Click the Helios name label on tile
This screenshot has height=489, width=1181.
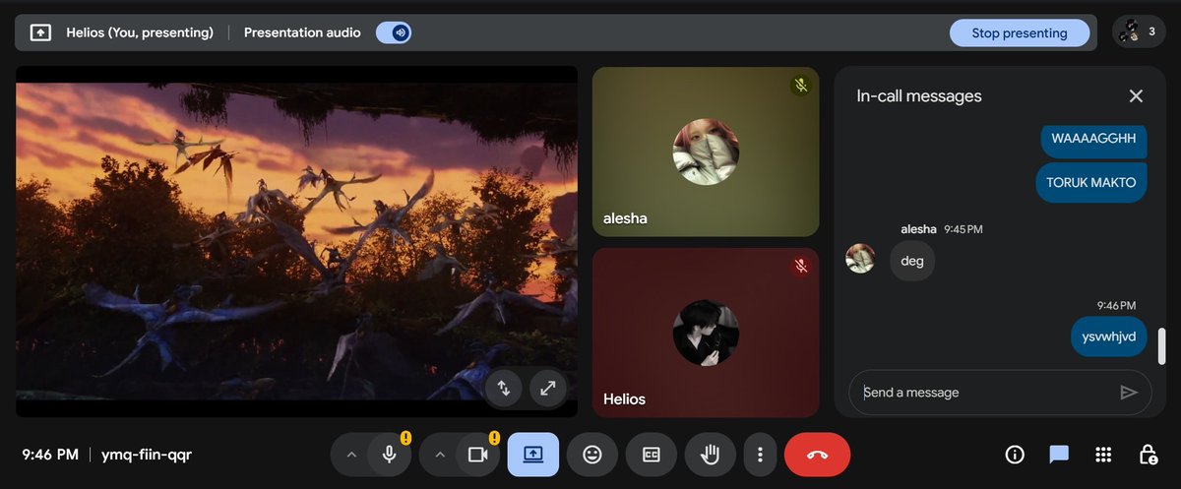tap(624, 398)
